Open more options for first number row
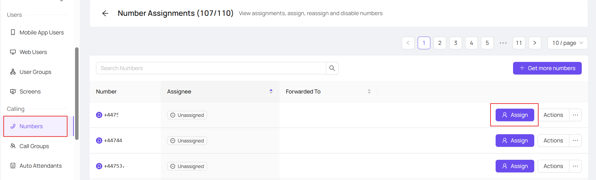Image resolution: width=596 pixels, height=180 pixels. pyautogui.click(x=575, y=115)
